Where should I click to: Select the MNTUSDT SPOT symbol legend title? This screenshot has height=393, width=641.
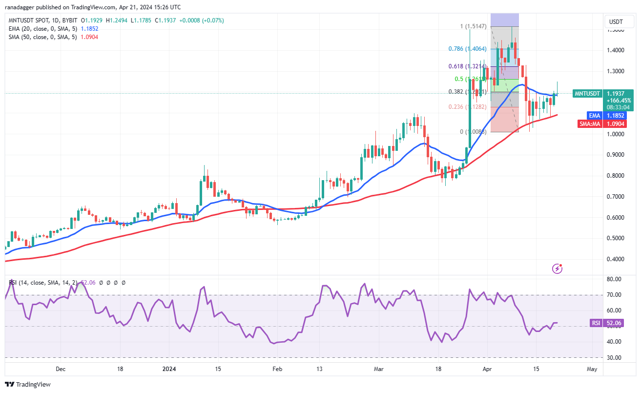pyautogui.click(x=43, y=21)
